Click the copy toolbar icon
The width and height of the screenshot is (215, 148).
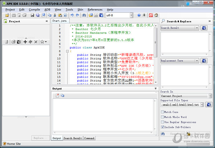pyautogui.click(x=49, y=15)
